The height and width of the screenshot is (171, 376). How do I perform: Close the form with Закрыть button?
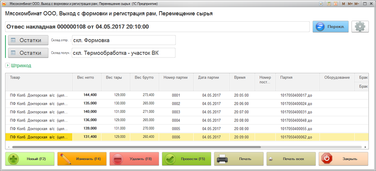point(343,159)
